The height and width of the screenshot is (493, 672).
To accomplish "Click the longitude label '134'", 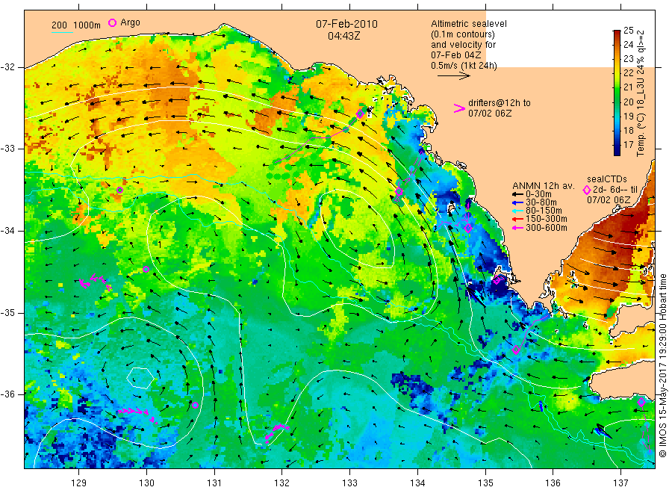I will 417,483.
